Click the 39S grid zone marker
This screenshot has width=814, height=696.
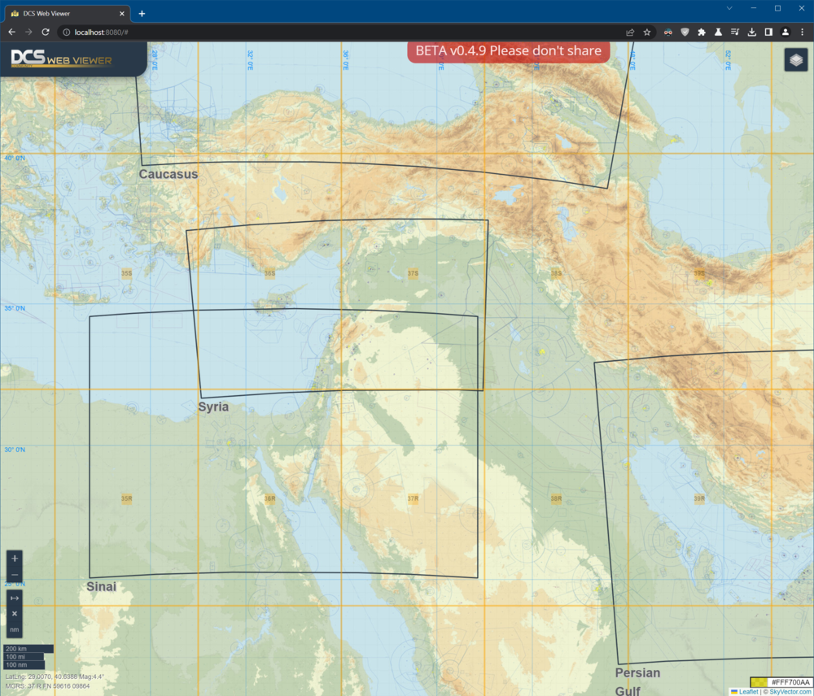[699, 273]
